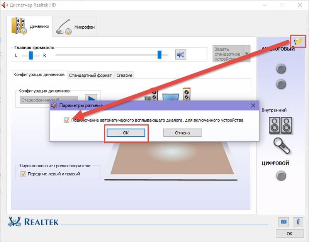Select the internal speakers pair icon
The image size is (309, 242).
(x=281, y=125)
